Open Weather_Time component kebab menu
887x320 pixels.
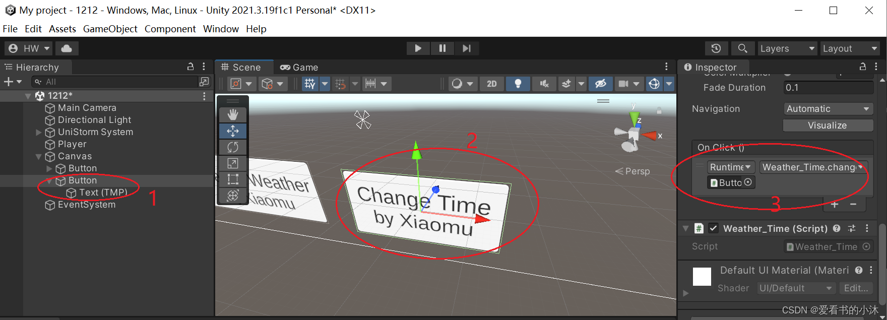click(867, 228)
